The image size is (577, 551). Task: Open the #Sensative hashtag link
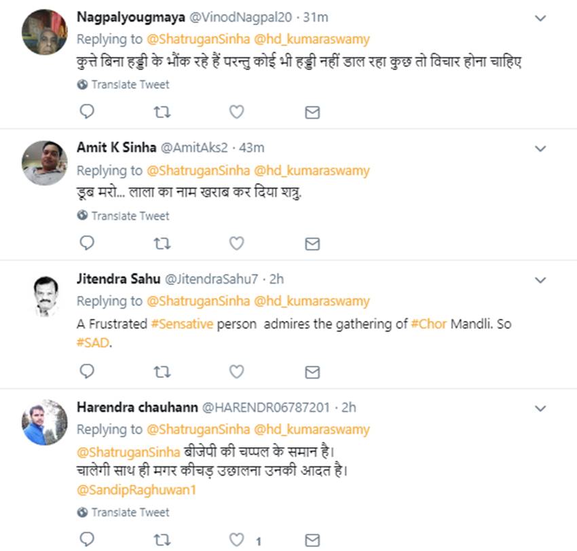click(182, 324)
